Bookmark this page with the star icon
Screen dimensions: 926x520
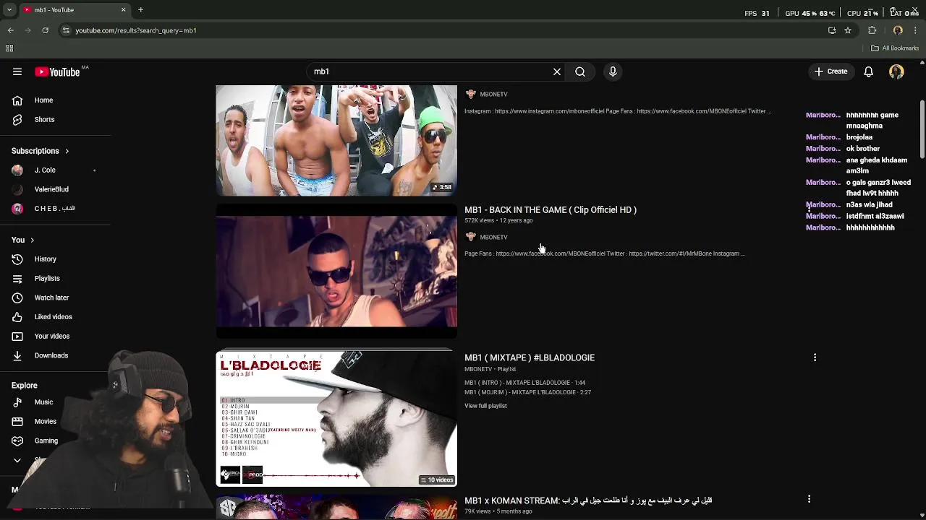click(848, 30)
